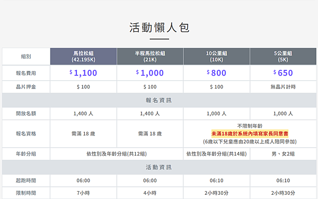Click the 依性別及年齡分組(共12組) cell
The width and height of the screenshot is (318, 199).
(117, 154)
